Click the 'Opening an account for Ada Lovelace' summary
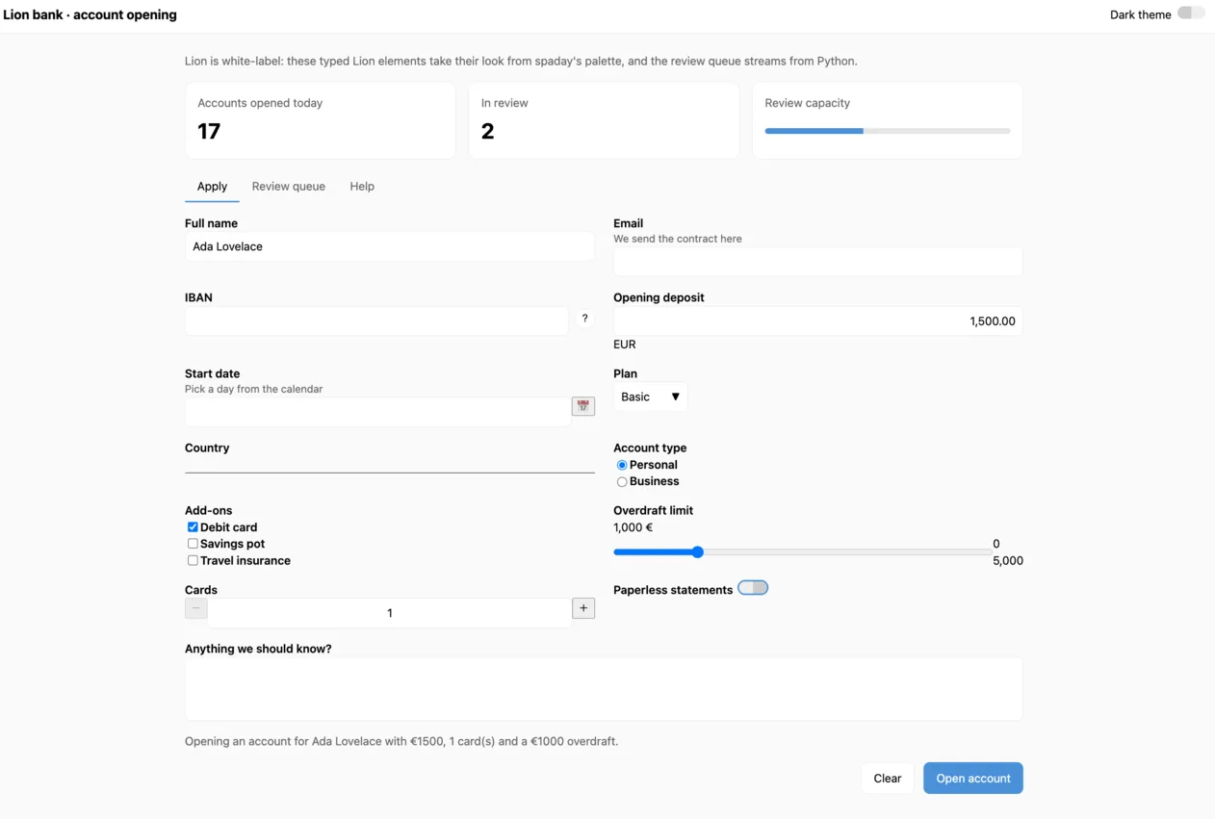 pos(401,742)
